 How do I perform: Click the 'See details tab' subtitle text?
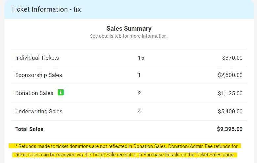click(x=129, y=36)
